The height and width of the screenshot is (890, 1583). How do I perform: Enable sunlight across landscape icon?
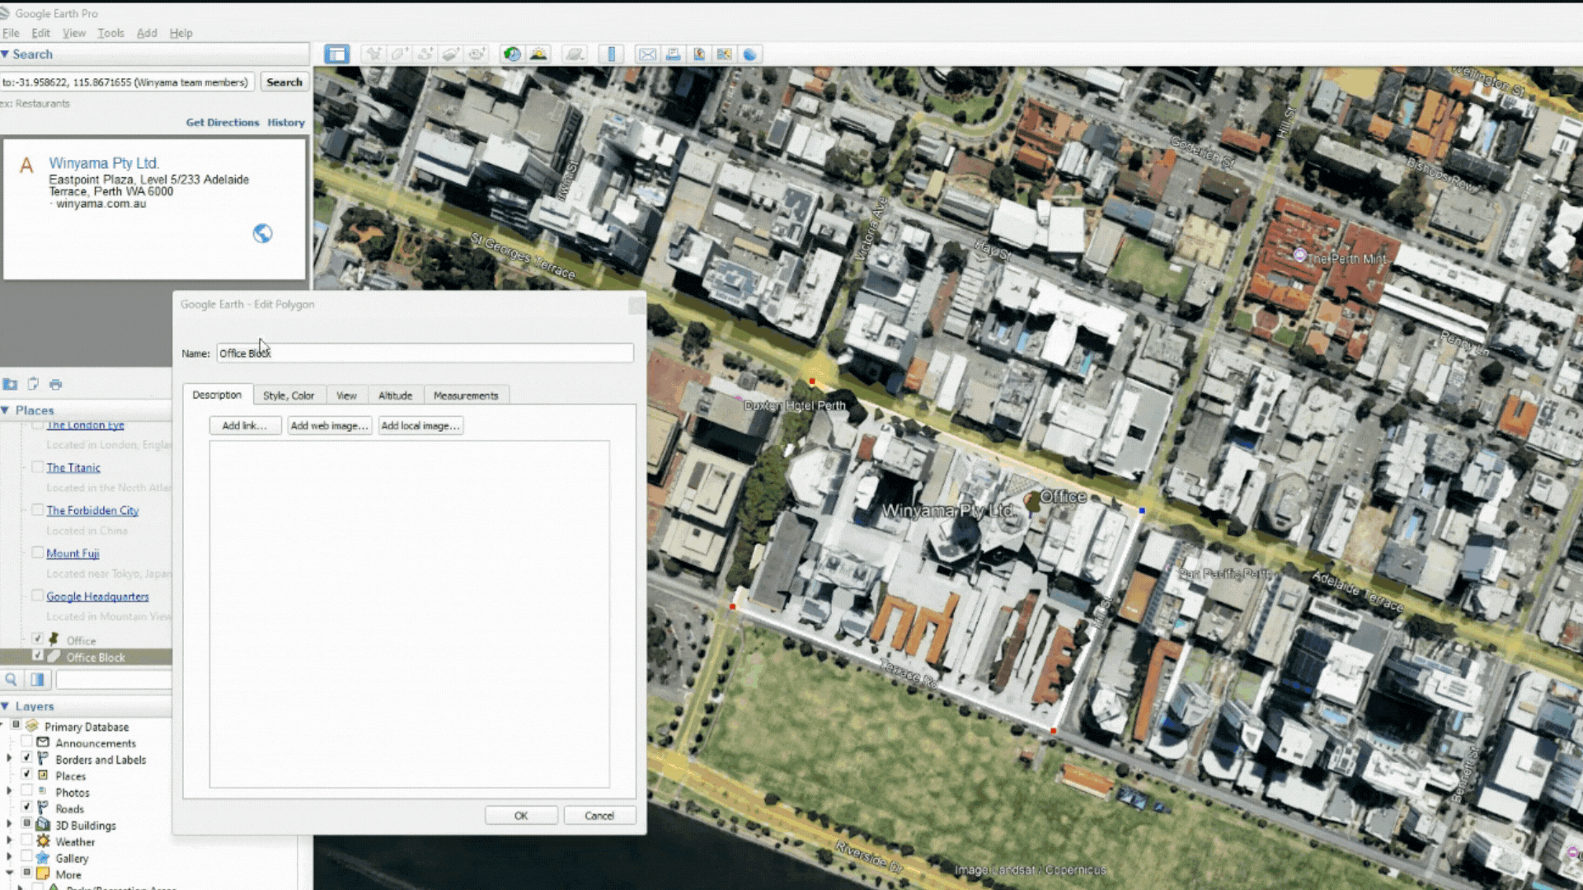coord(538,54)
